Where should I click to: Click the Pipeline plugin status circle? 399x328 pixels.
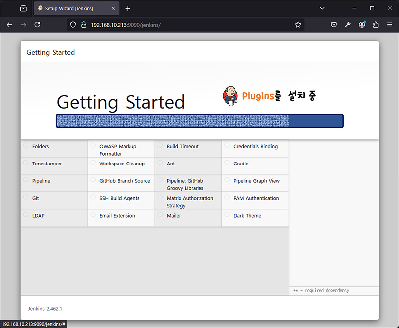pyautogui.click(x=26, y=180)
